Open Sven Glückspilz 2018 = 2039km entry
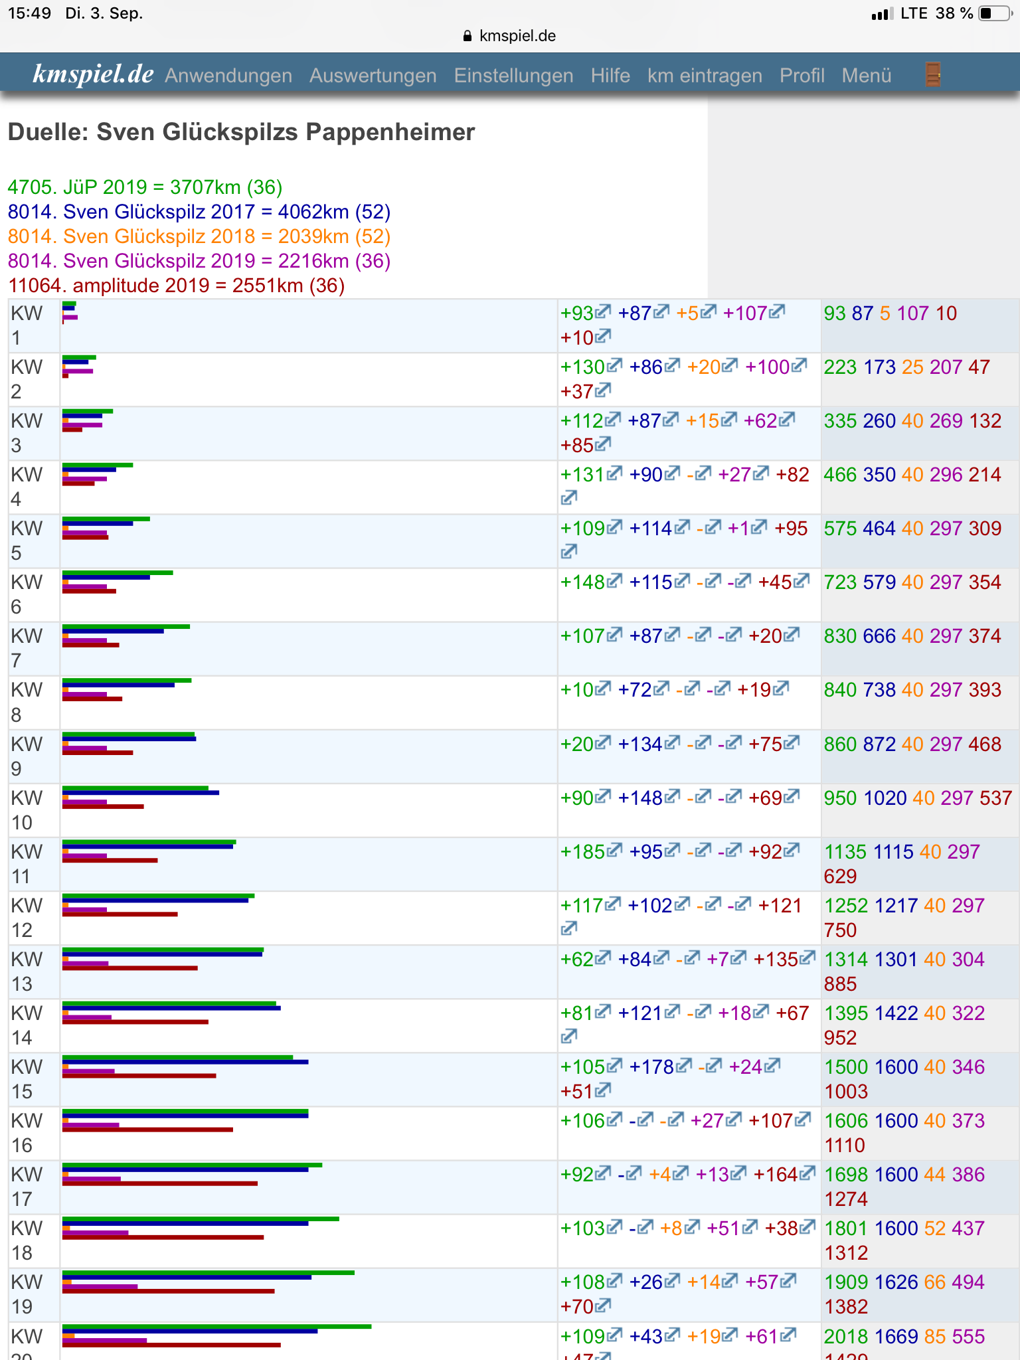Image resolution: width=1020 pixels, height=1360 pixels. pos(199,236)
